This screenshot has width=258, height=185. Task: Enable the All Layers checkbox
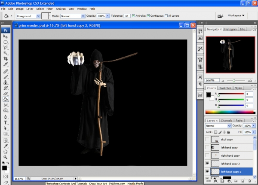pos(166,16)
